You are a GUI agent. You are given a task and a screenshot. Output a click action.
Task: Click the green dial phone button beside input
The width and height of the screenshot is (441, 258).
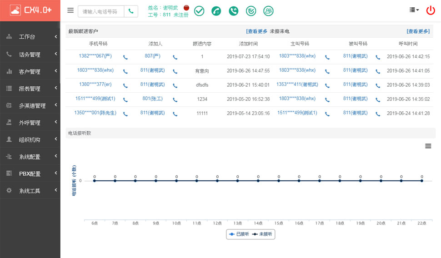131,11
